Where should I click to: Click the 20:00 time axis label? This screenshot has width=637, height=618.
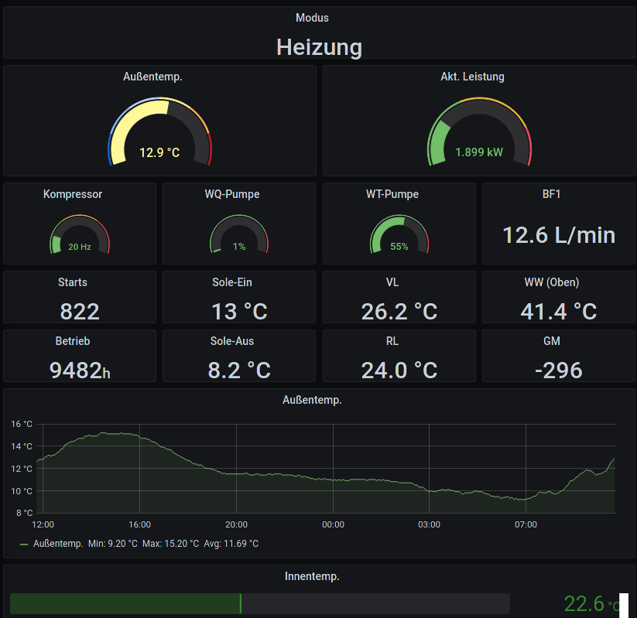click(236, 524)
